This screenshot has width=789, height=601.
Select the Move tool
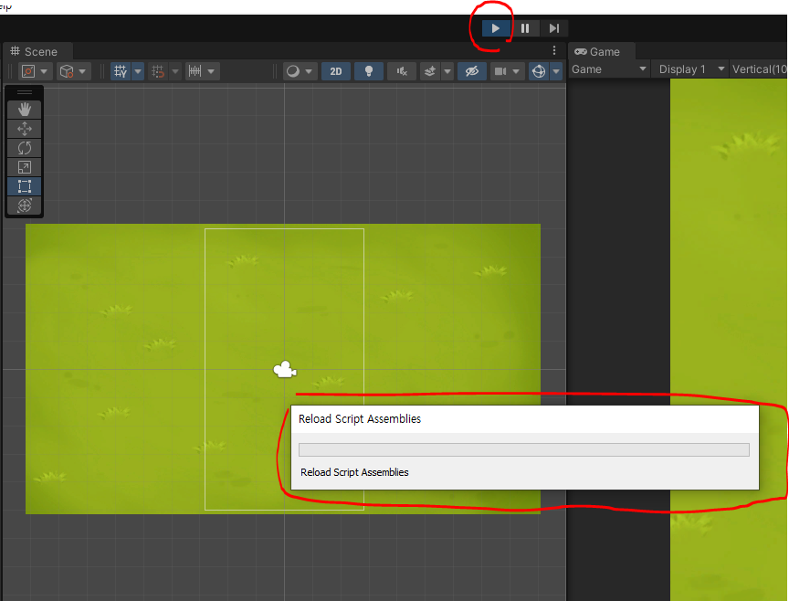pos(25,129)
